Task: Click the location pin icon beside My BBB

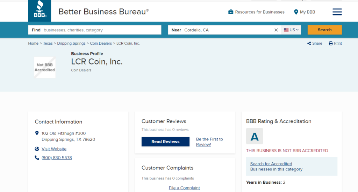Action: [296, 12]
